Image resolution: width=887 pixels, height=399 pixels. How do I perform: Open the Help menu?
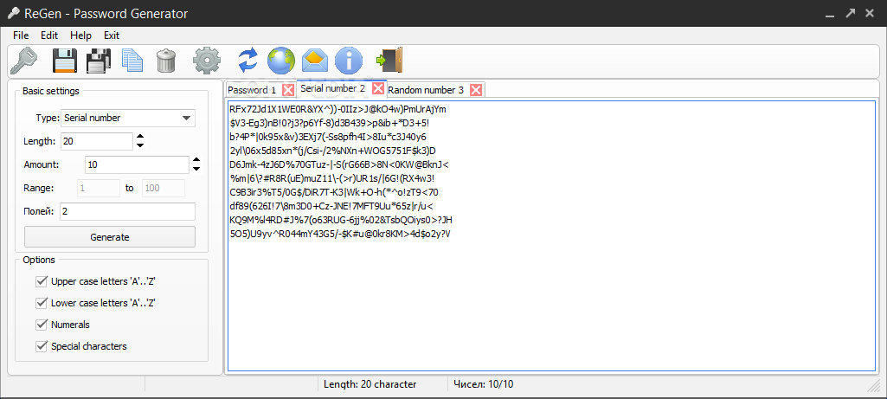(80, 35)
